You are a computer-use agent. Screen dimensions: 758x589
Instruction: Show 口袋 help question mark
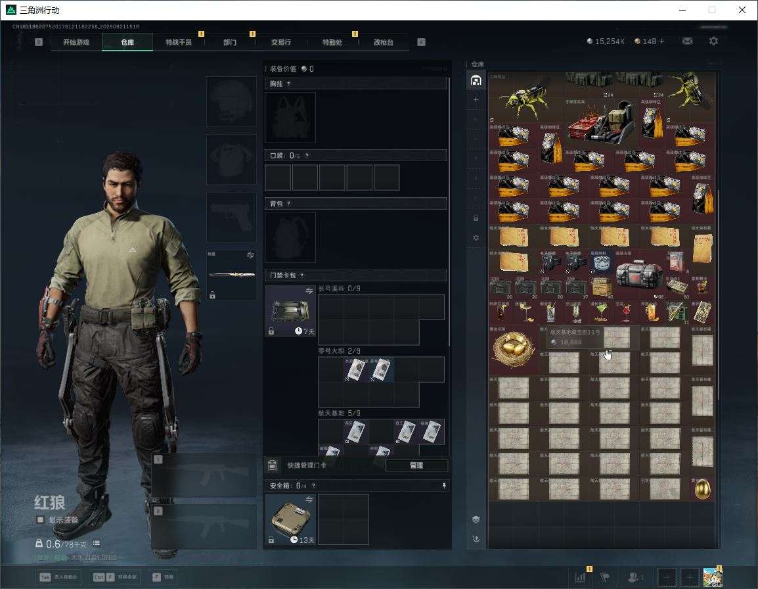tap(307, 155)
